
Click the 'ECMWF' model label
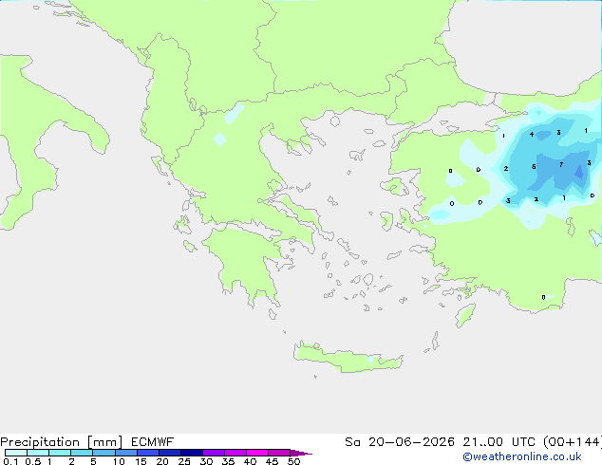coord(153,442)
